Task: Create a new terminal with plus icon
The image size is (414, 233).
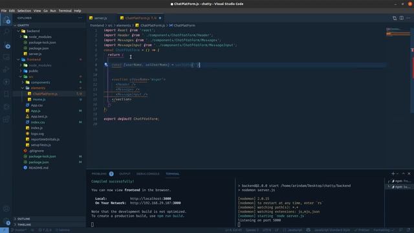Action: point(393,173)
